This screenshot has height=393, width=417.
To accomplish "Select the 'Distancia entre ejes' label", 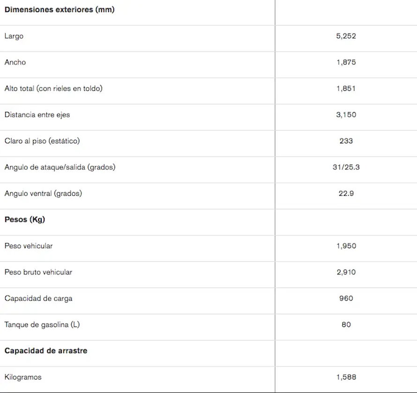I will point(37,114).
